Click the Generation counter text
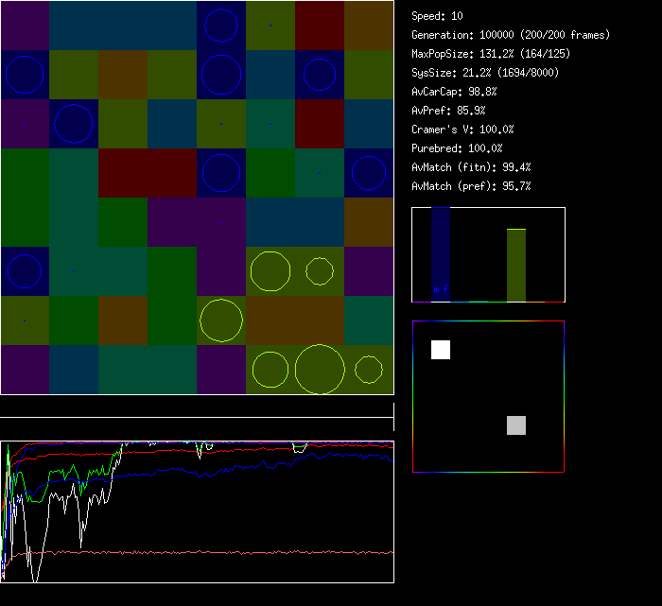The width and height of the screenshot is (662, 606). click(x=511, y=35)
